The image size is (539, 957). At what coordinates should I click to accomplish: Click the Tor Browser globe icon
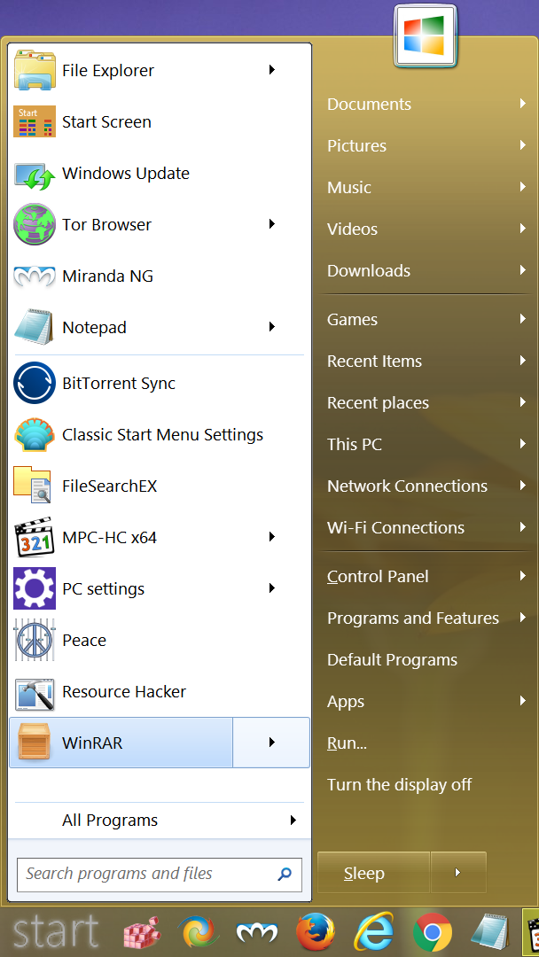35,225
